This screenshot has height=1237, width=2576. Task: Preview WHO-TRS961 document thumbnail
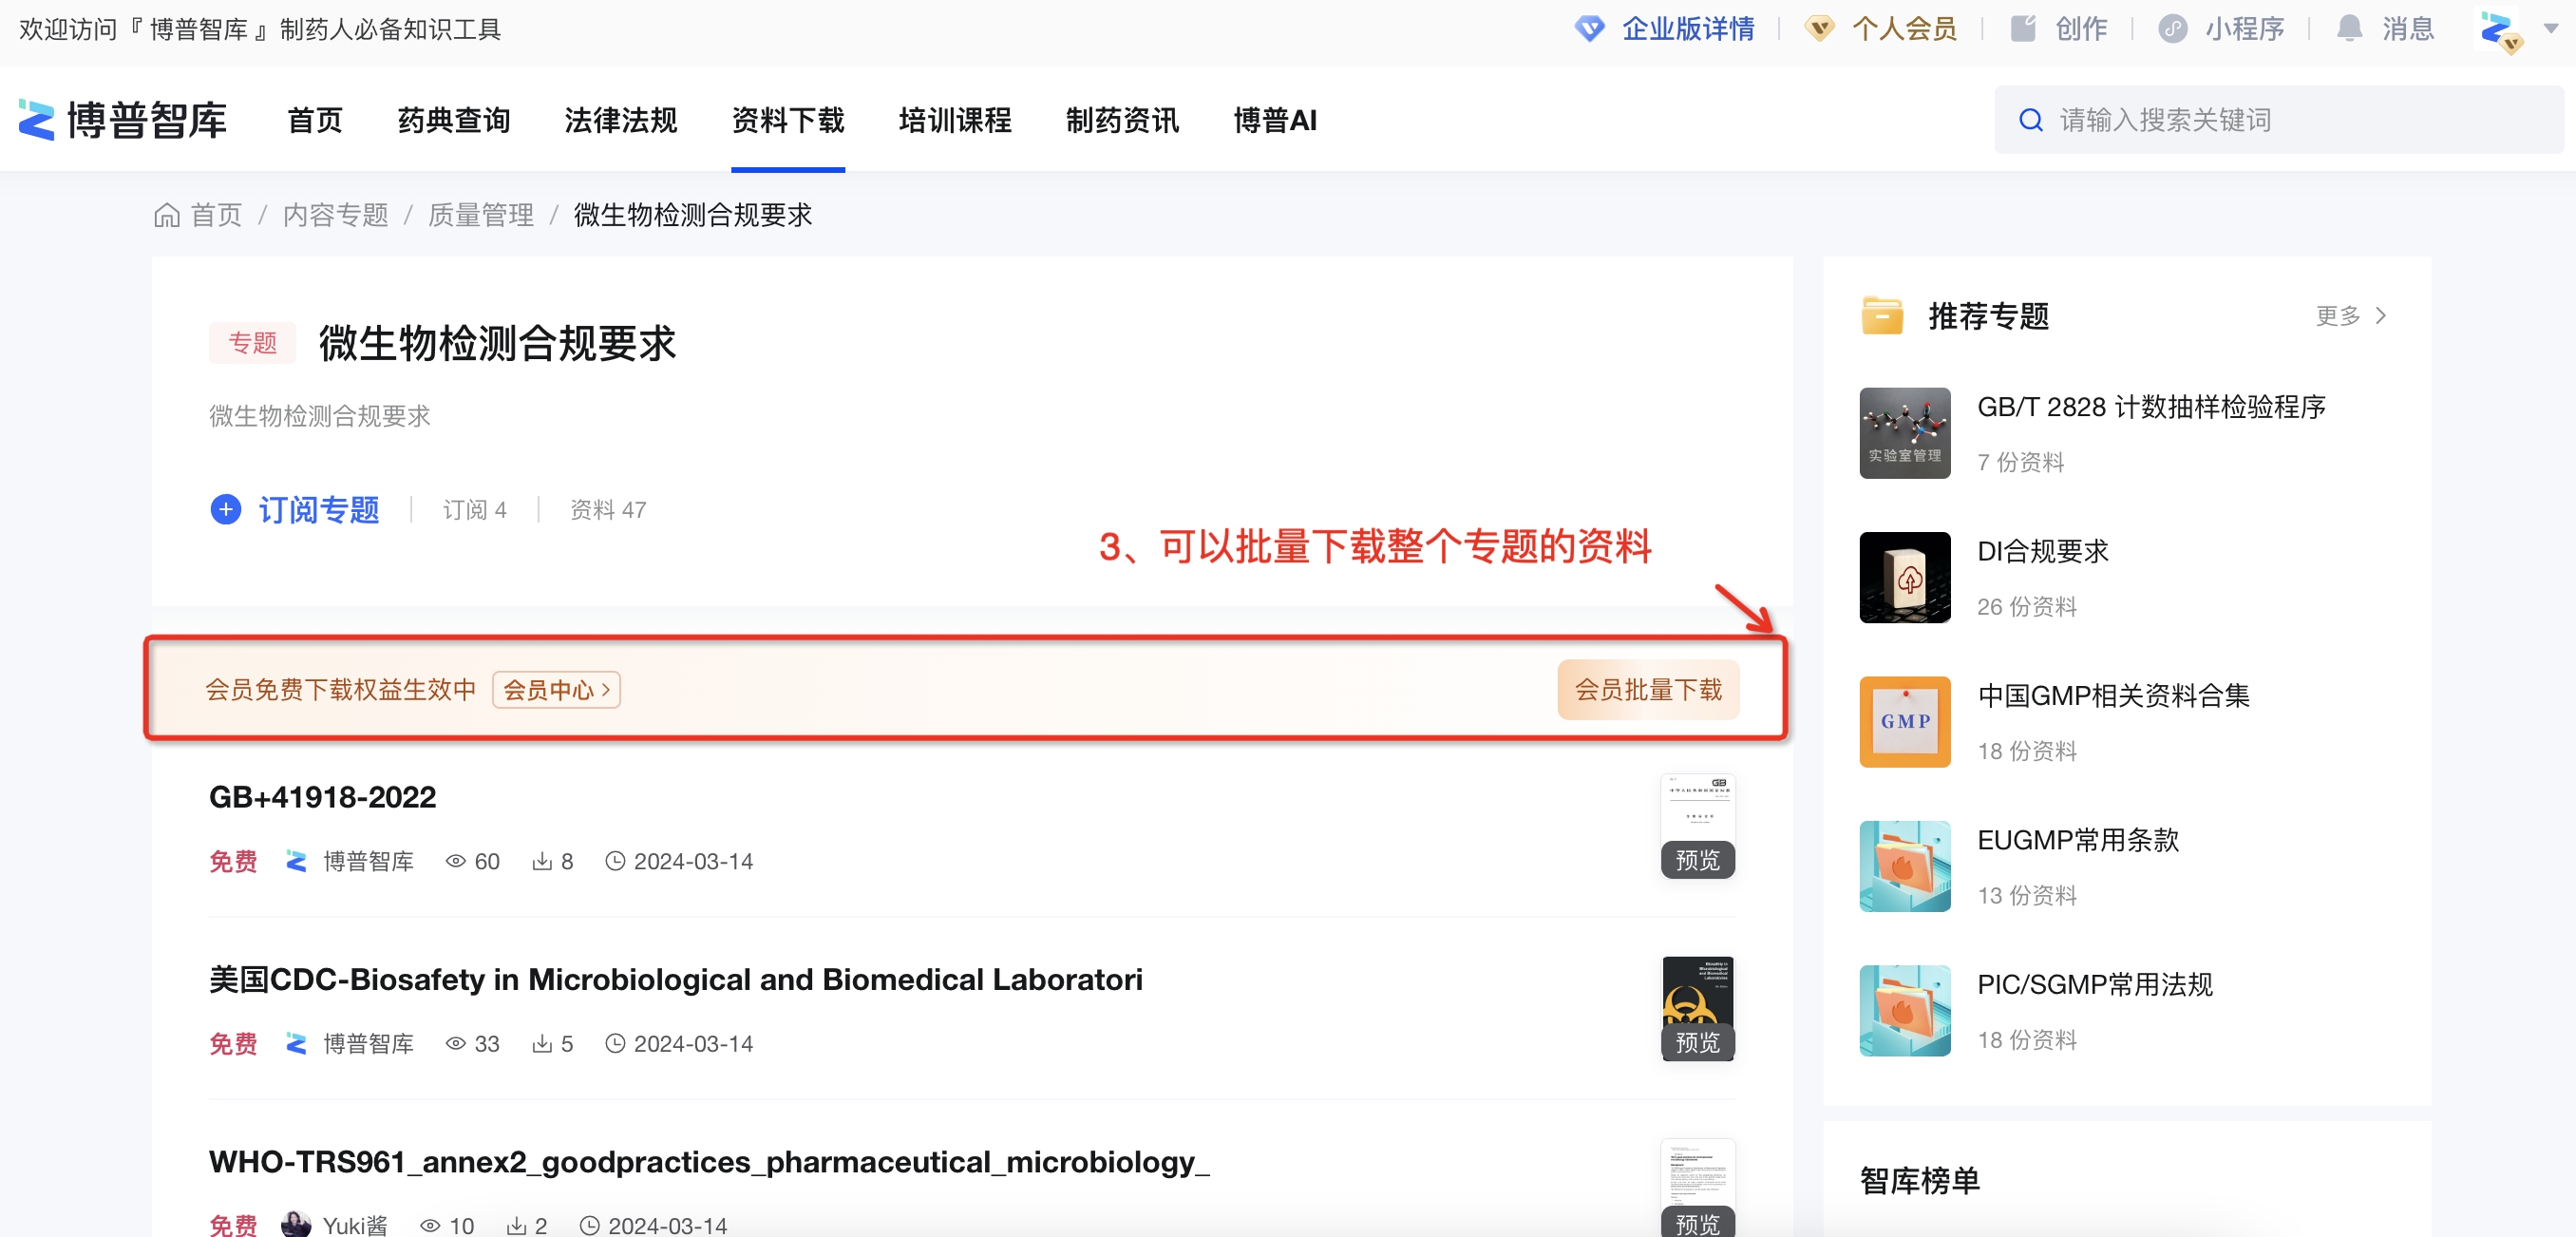click(x=1698, y=1188)
